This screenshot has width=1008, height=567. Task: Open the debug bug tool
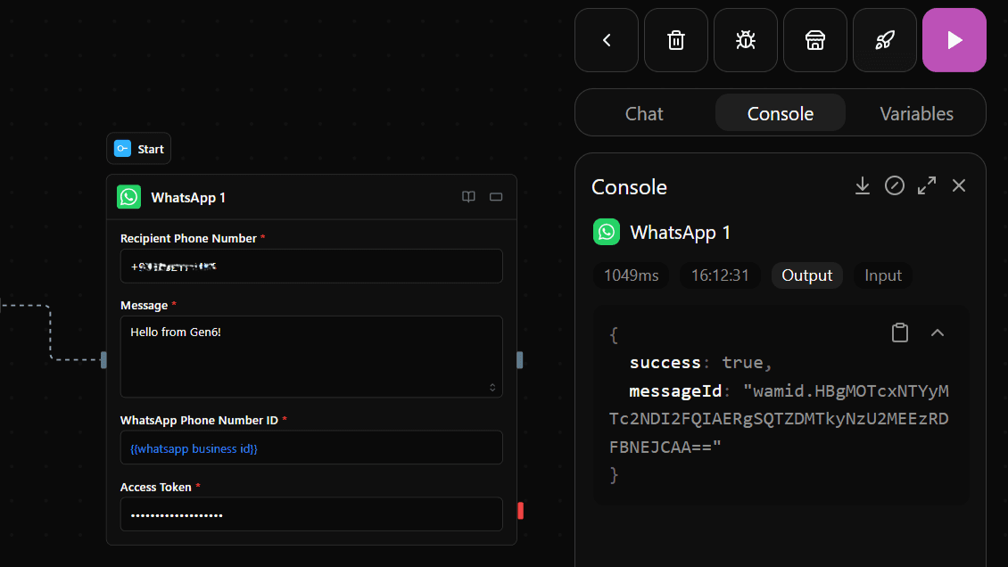point(745,39)
